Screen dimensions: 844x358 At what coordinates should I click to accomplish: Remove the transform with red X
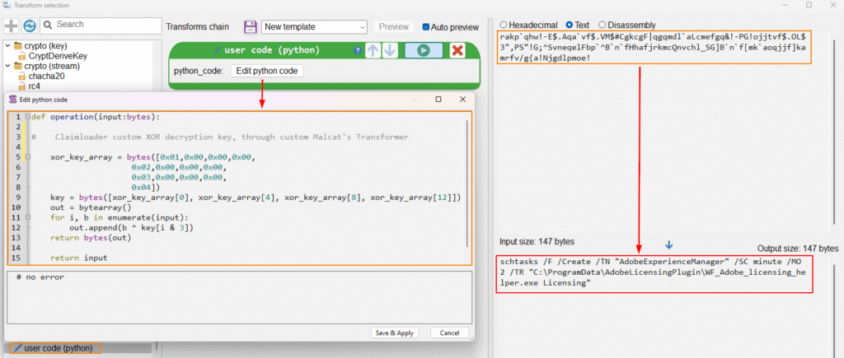tap(457, 51)
